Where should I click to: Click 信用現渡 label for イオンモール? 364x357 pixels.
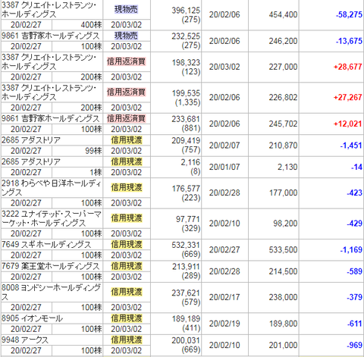coord(127,318)
